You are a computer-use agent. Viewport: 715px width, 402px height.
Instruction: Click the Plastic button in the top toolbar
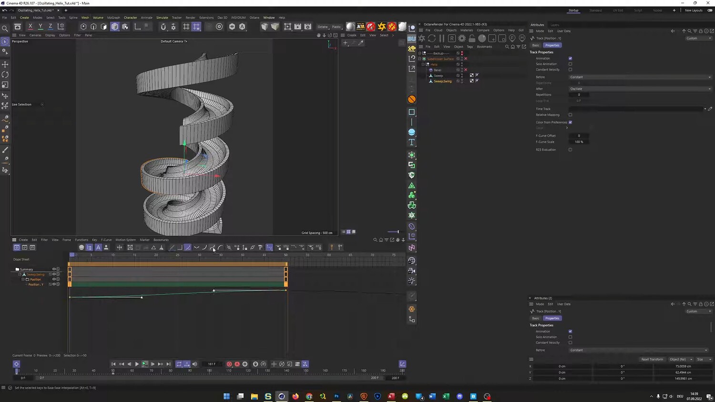point(337,27)
